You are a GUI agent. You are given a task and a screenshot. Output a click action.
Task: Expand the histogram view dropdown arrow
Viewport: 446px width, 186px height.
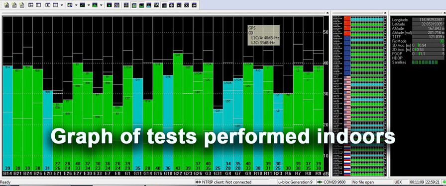[101, 5]
